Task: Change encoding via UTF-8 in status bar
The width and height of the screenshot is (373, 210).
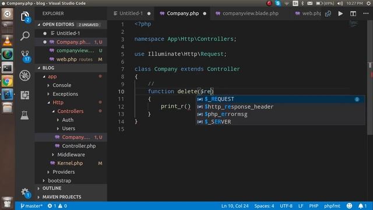Action: tap(286, 206)
